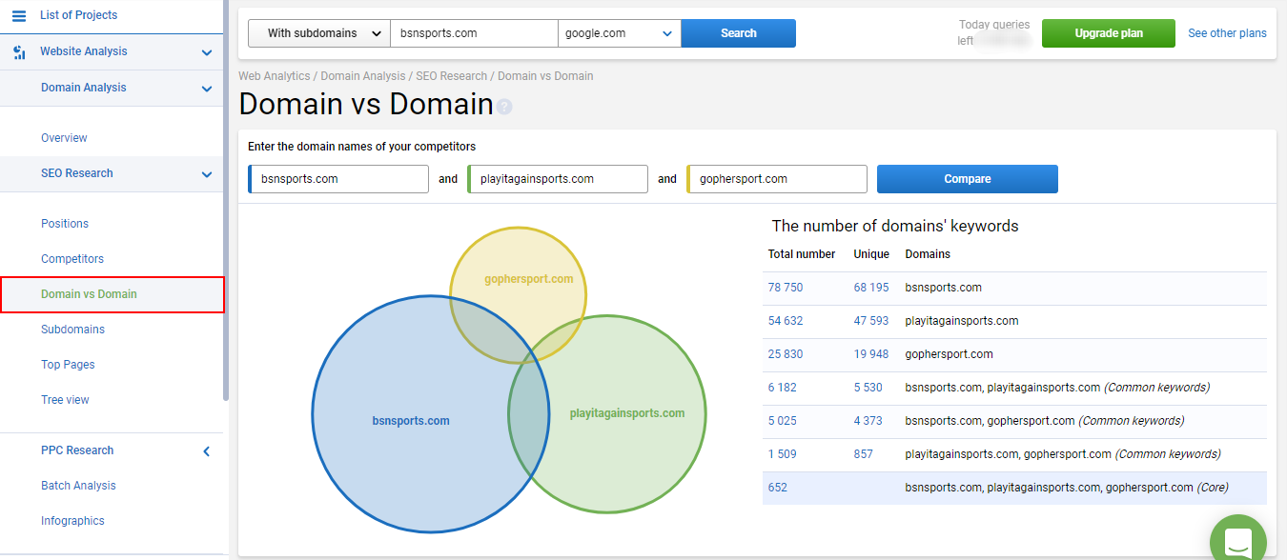Click the Domain Analysis breadcrumb link

(363, 76)
